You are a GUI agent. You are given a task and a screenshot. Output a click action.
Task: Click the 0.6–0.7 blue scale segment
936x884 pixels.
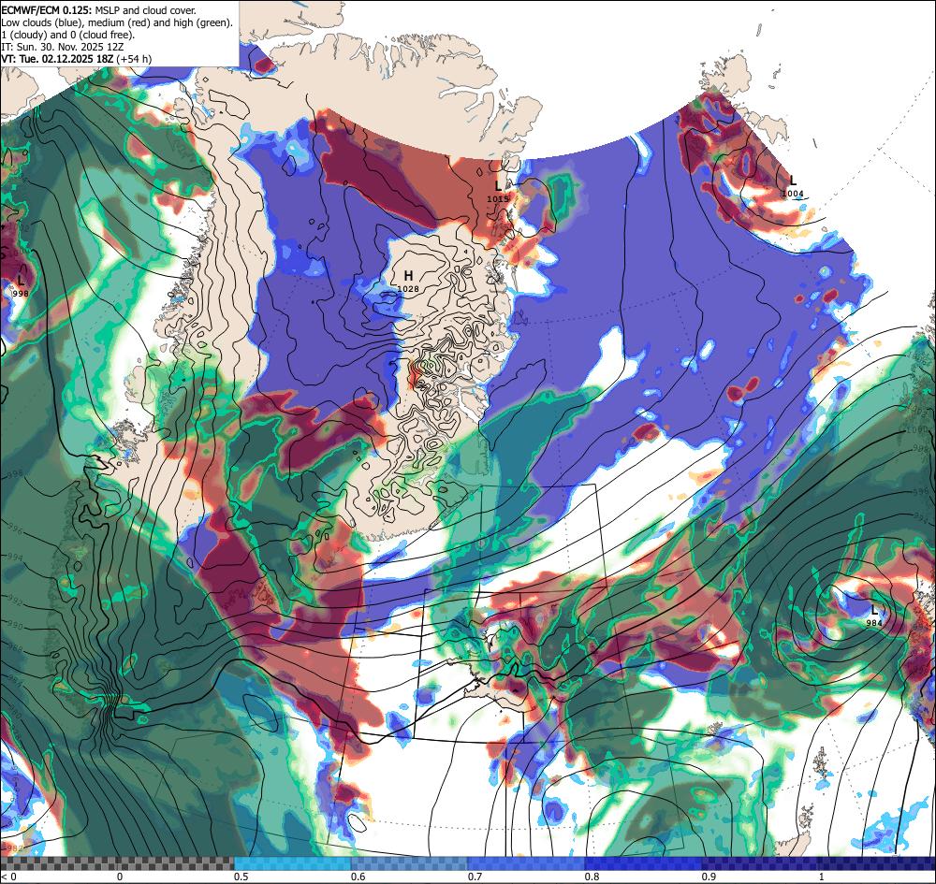point(410,863)
